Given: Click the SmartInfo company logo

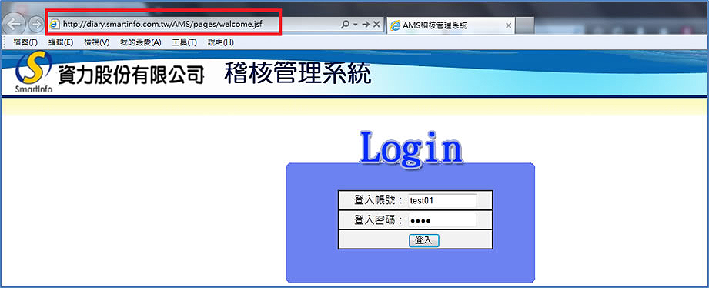Looking at the screenshot, I should coord(34,72).
